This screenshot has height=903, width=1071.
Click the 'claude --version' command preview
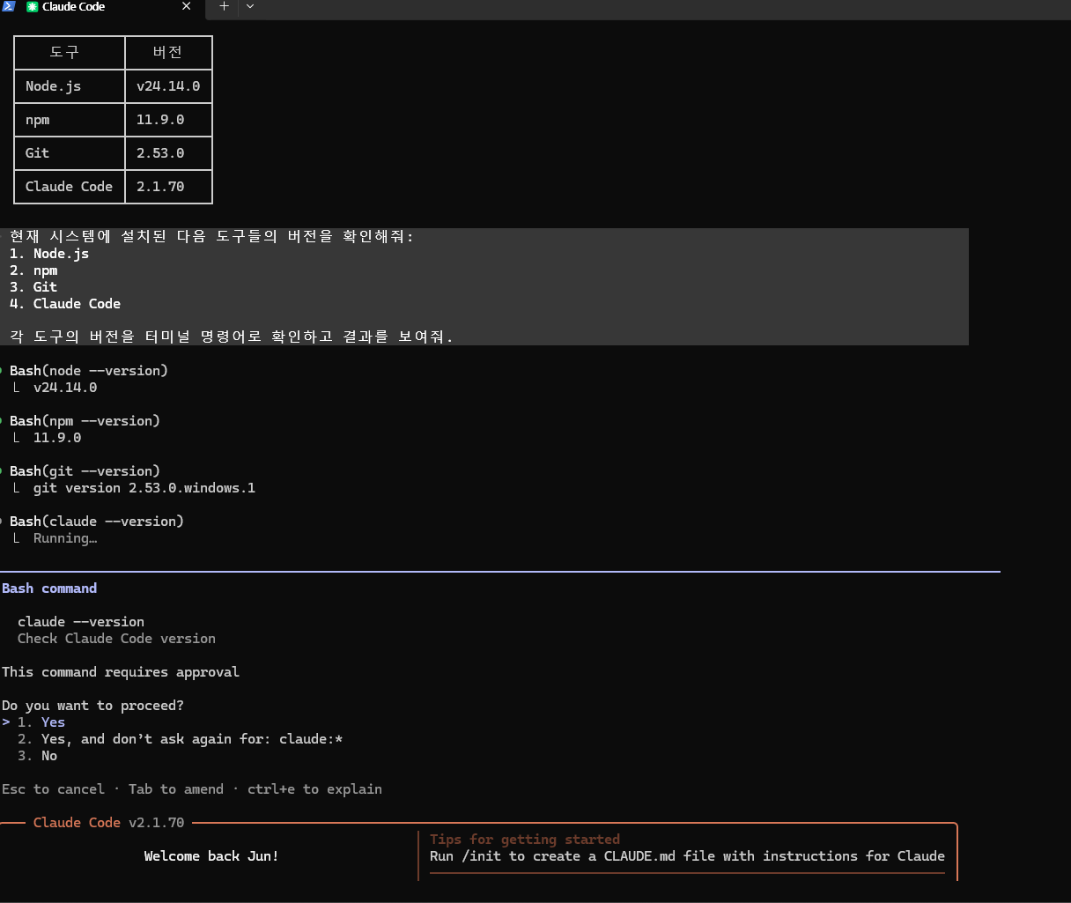tap(81, 622)
